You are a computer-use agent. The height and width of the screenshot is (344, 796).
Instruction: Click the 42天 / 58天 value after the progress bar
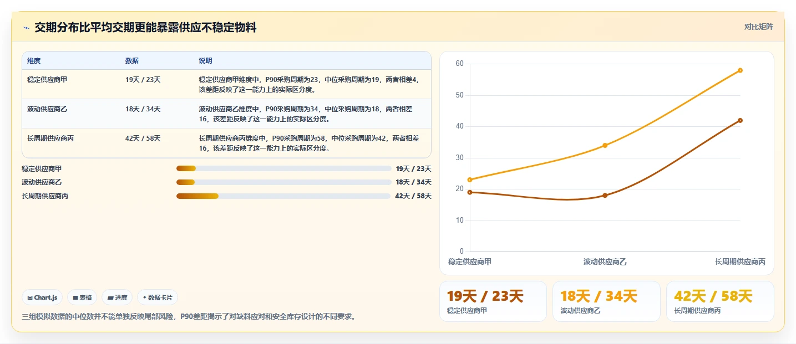413,196
